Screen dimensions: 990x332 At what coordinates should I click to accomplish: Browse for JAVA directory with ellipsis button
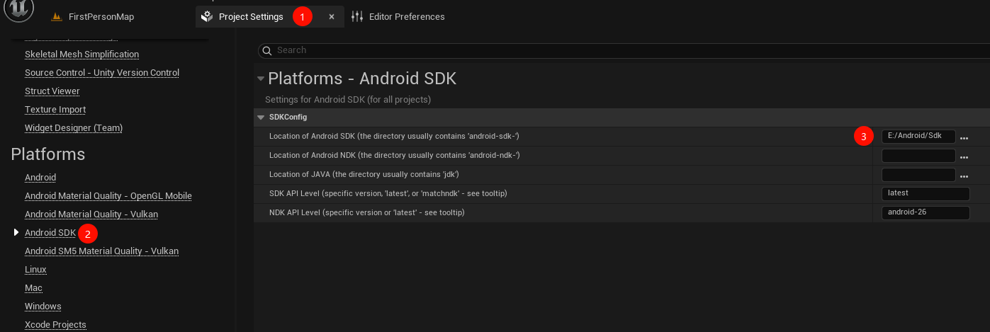(964, 176)
